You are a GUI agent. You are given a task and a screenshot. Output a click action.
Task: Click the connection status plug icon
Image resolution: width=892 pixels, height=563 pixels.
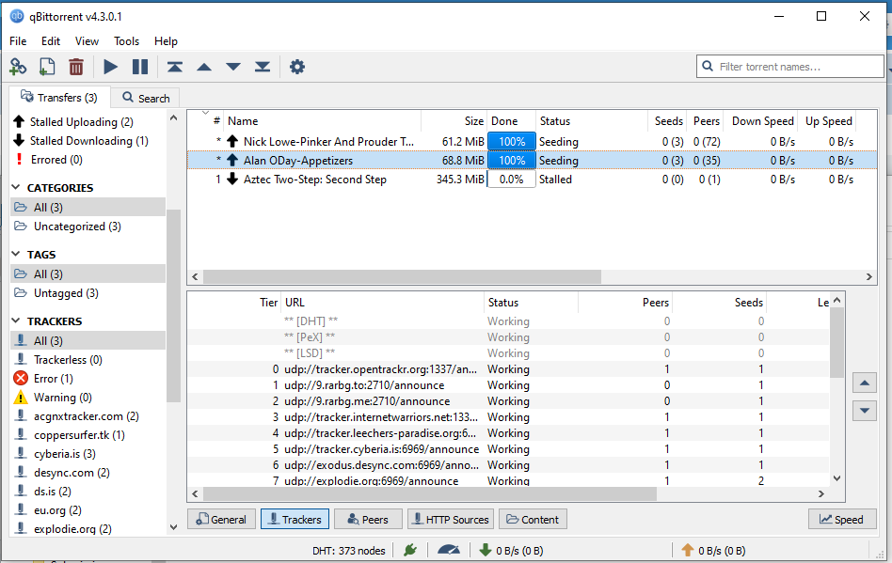[410, 550]
